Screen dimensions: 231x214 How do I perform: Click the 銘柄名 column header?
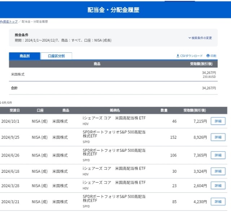(x=115, y=110)
